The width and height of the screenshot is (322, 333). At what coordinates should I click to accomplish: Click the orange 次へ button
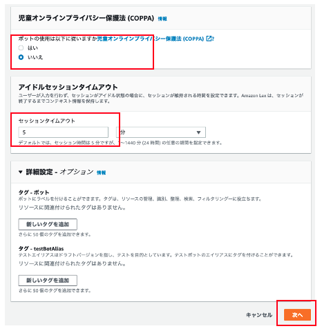coord(297,315)
